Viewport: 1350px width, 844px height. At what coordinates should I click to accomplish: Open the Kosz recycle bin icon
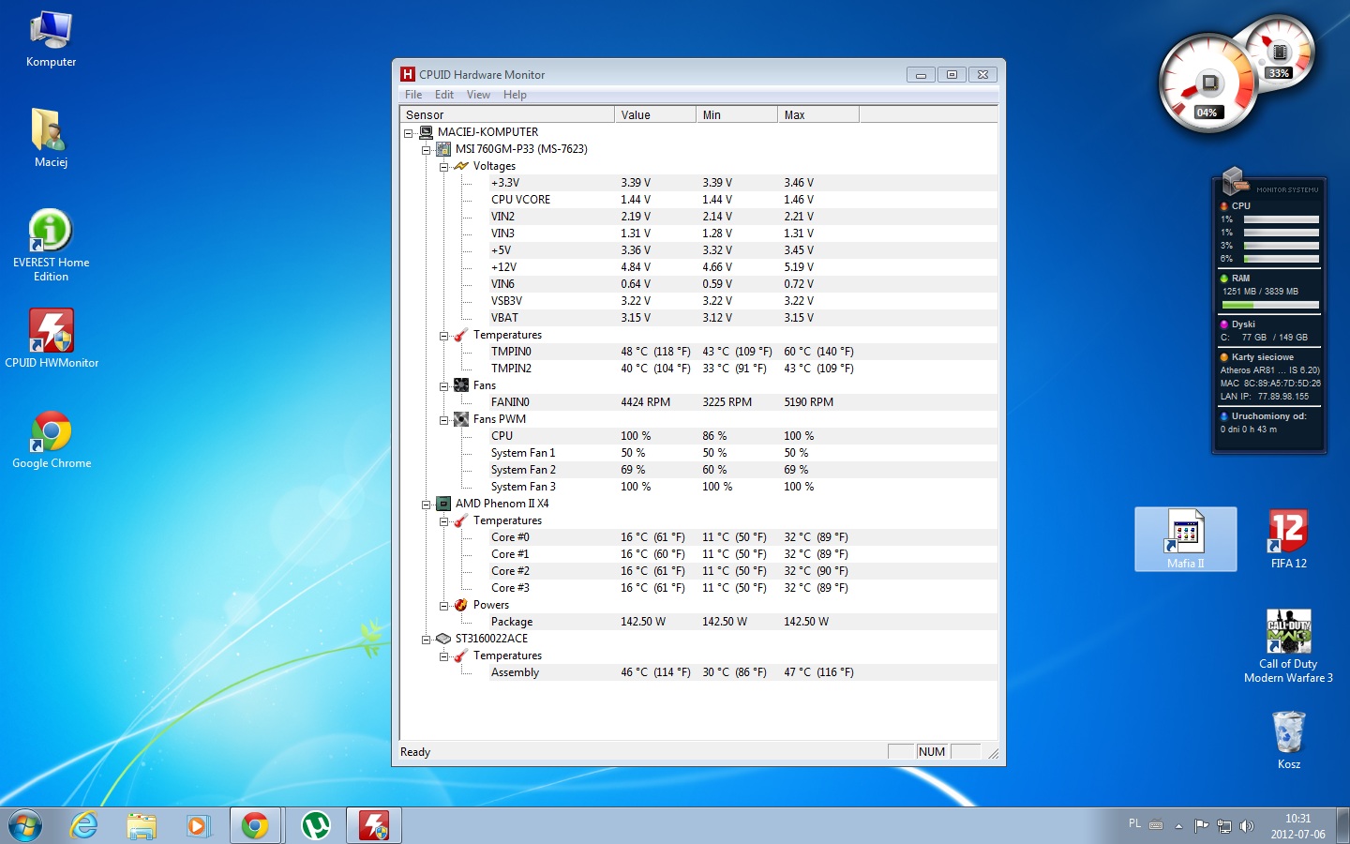coord(1288,733)
